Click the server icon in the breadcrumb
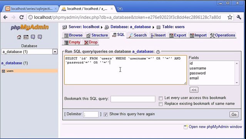Screen dimensions: 246x139 64,27
